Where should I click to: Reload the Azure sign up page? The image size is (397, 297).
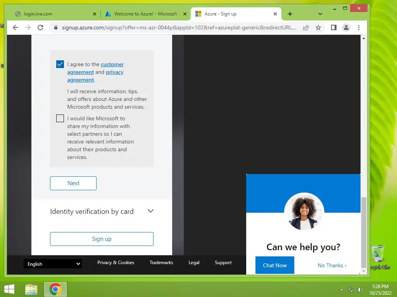[x=40, y=27]
